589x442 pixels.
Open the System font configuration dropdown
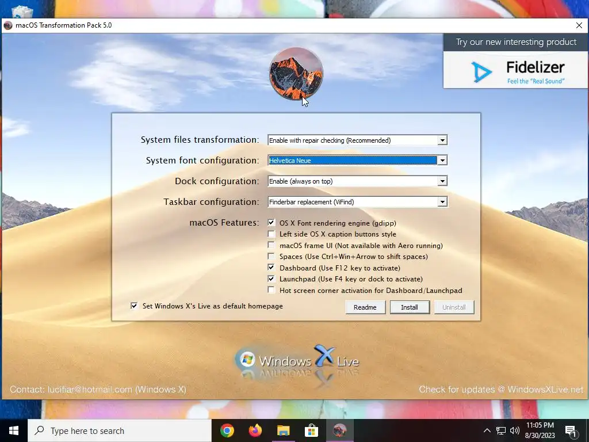(x=442, y=161)
